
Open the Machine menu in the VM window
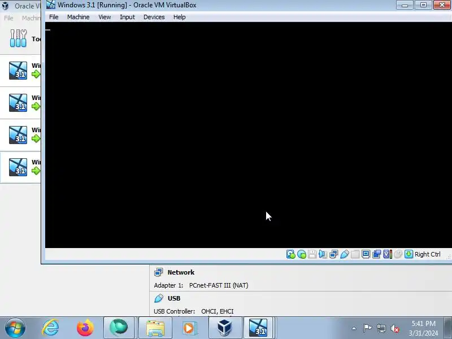click(x=78, y=17)
